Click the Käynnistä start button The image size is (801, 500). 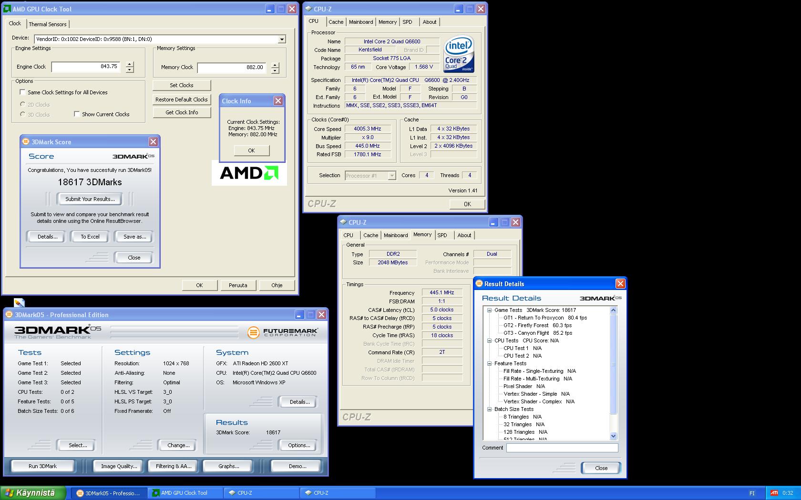[33, 493]
